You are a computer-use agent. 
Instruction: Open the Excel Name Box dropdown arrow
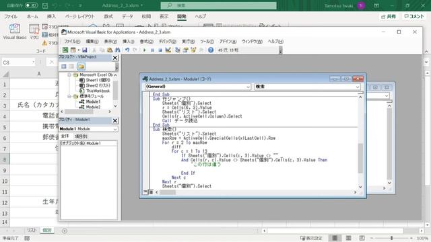click(x=34, y=63)
